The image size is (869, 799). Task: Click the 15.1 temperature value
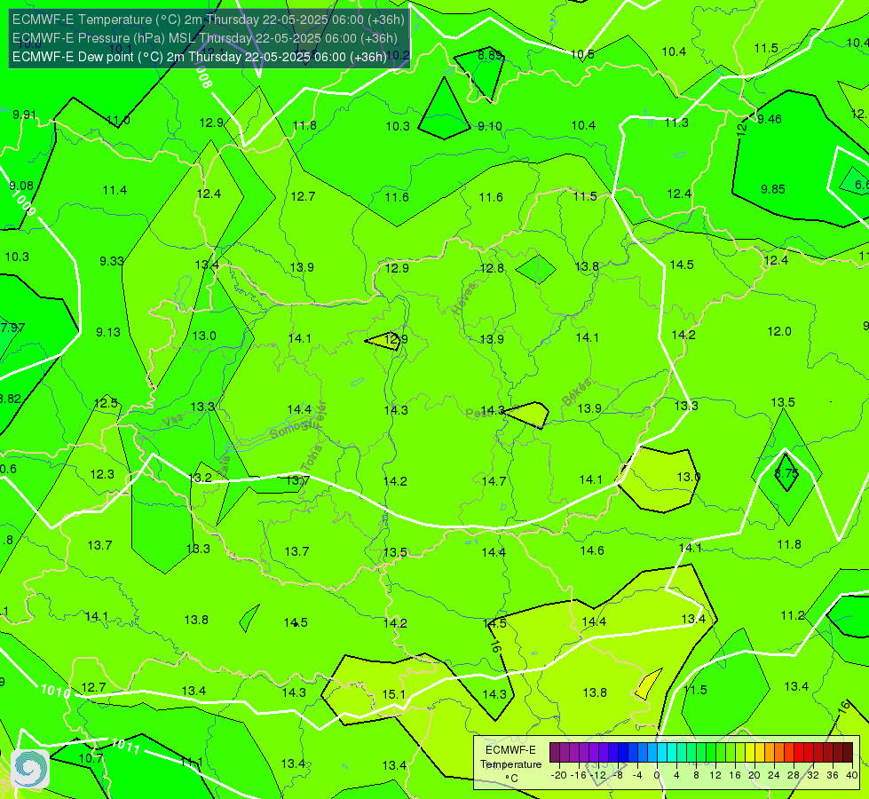point(393,694)
